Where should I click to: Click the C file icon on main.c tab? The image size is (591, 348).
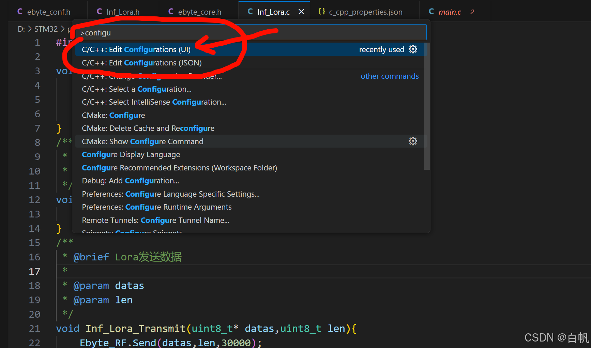click(x=431, y=12)
